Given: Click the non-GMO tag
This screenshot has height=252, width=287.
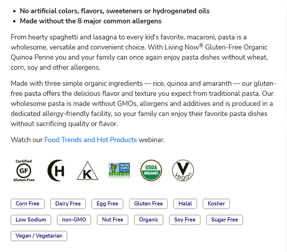Looking at the screenshot, I should (74, 220).
